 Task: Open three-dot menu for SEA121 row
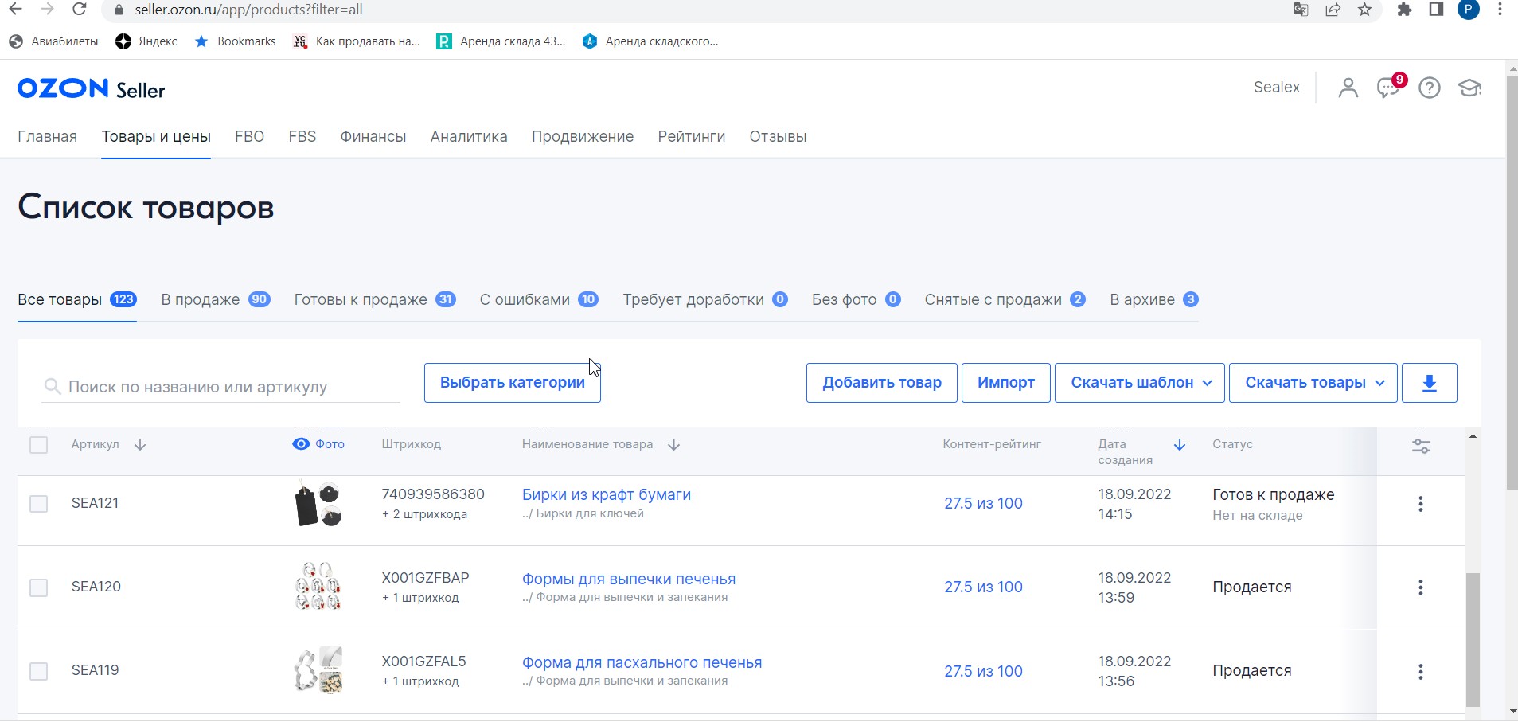[x=1420, y=504]
